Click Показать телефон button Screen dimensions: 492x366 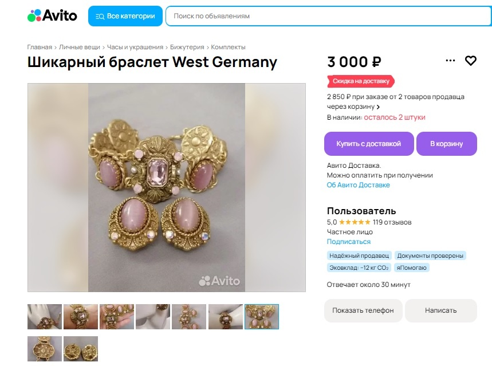(x=364, y=310)
